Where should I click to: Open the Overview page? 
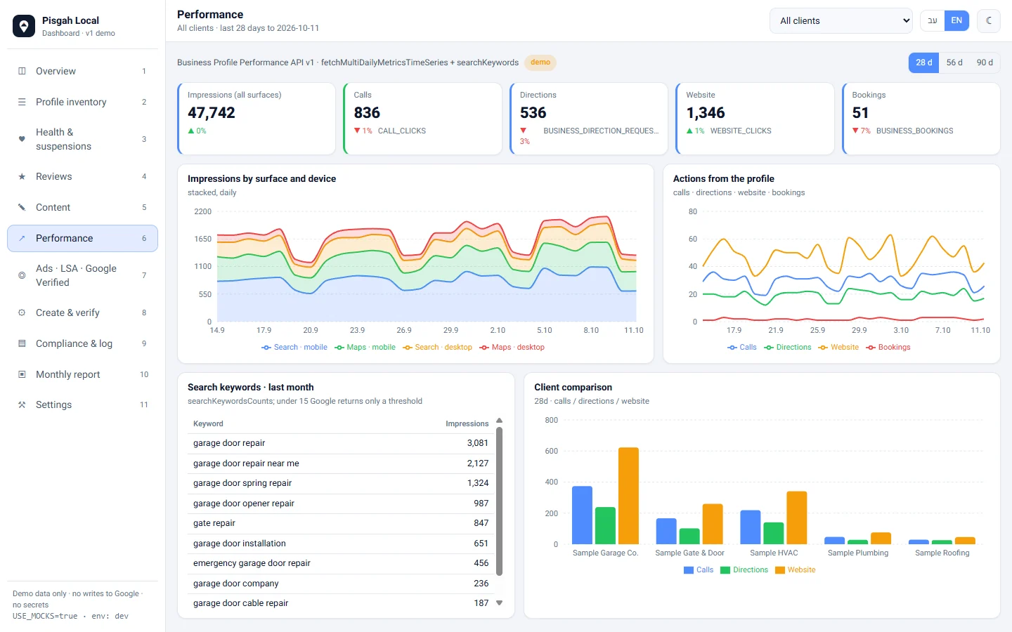pyautogui.click(x=82, y=71)
